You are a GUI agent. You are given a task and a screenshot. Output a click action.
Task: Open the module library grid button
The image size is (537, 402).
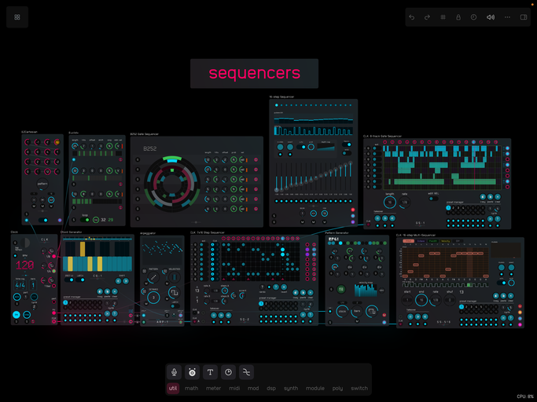coord(17,17)
